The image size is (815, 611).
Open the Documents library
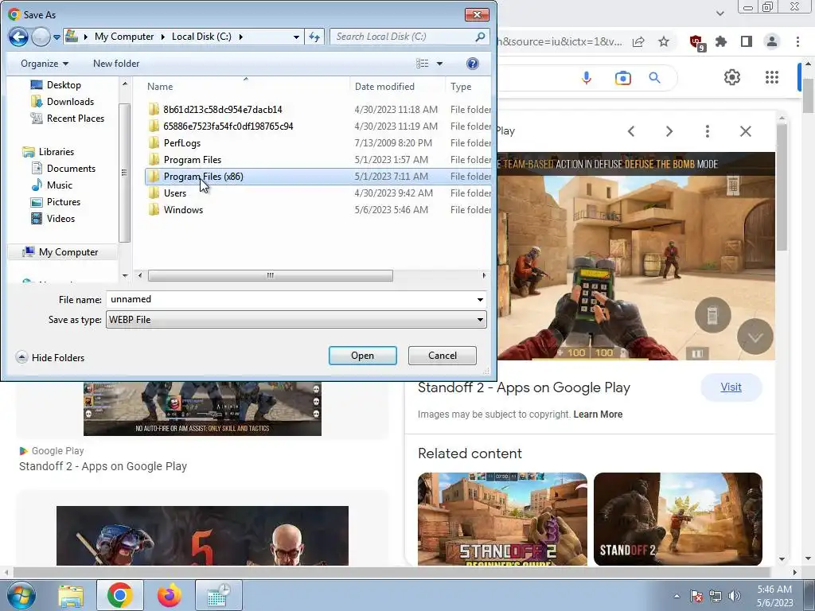point(71,169)
